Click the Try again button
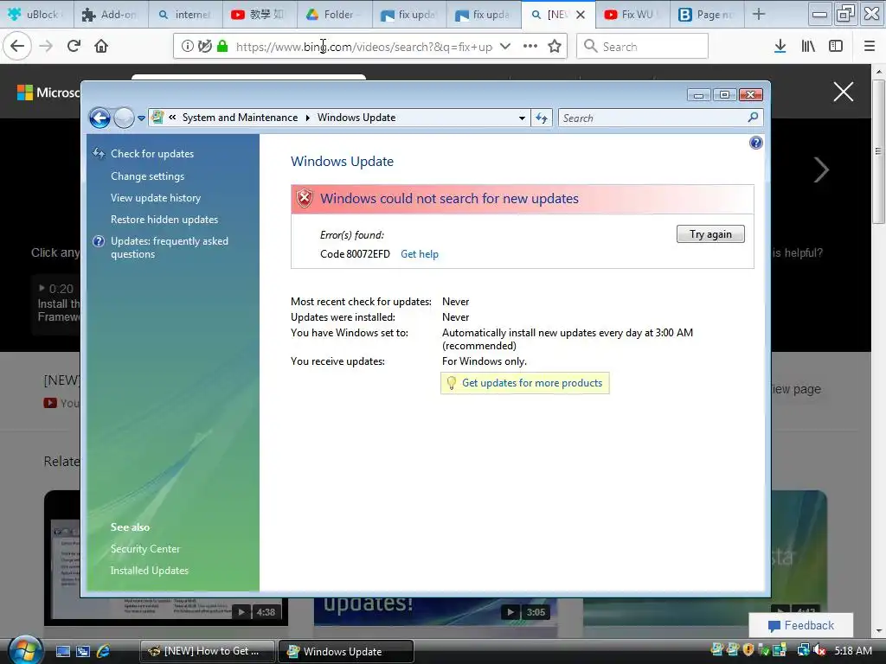This screenshot has width=886, height=664. [x=710, y=234]
